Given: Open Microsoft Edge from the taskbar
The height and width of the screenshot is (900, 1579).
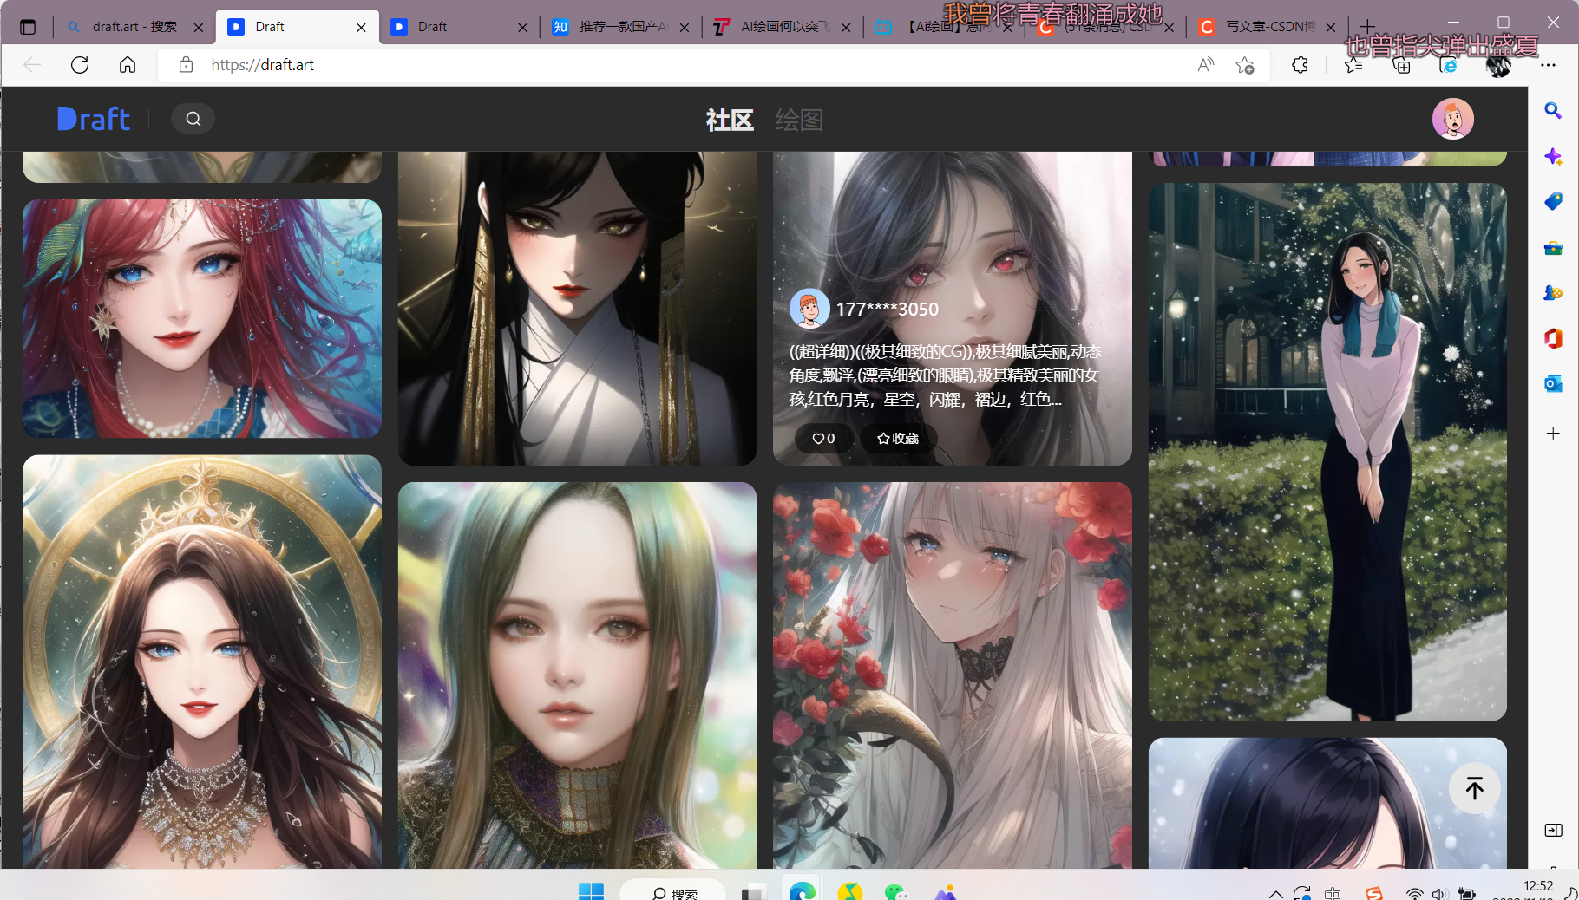Looking at the screenshot, I should [x=803, y=891].
